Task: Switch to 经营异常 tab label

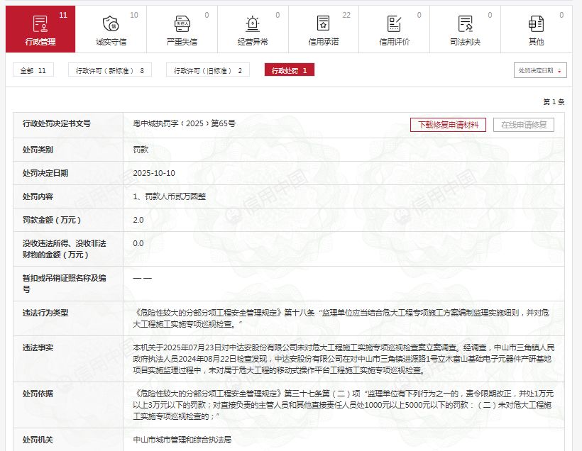Action: (x=253, y=42)
